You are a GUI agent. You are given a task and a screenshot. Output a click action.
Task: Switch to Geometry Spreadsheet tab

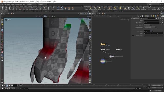click(x=46, y=11)
